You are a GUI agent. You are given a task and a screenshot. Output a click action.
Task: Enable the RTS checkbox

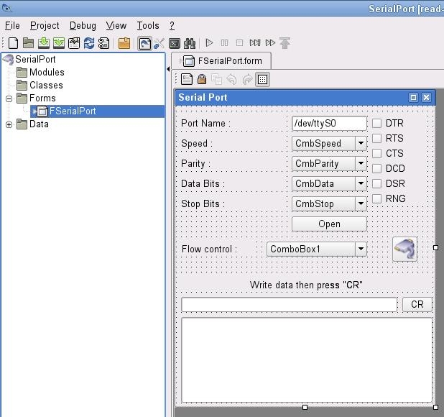pos(376,138)
